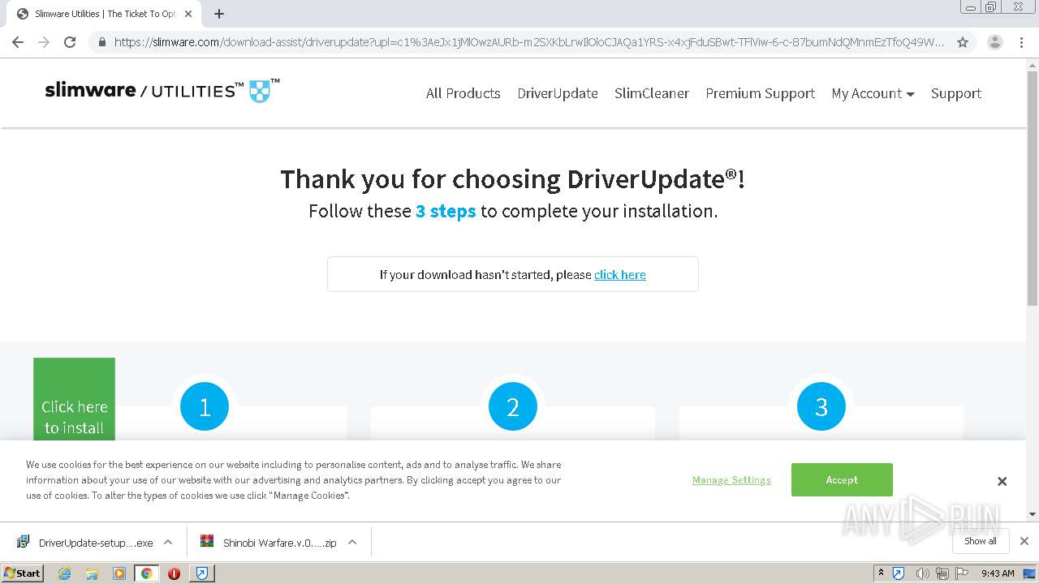Switch to Chrome in the taskbar

[147, 573]
